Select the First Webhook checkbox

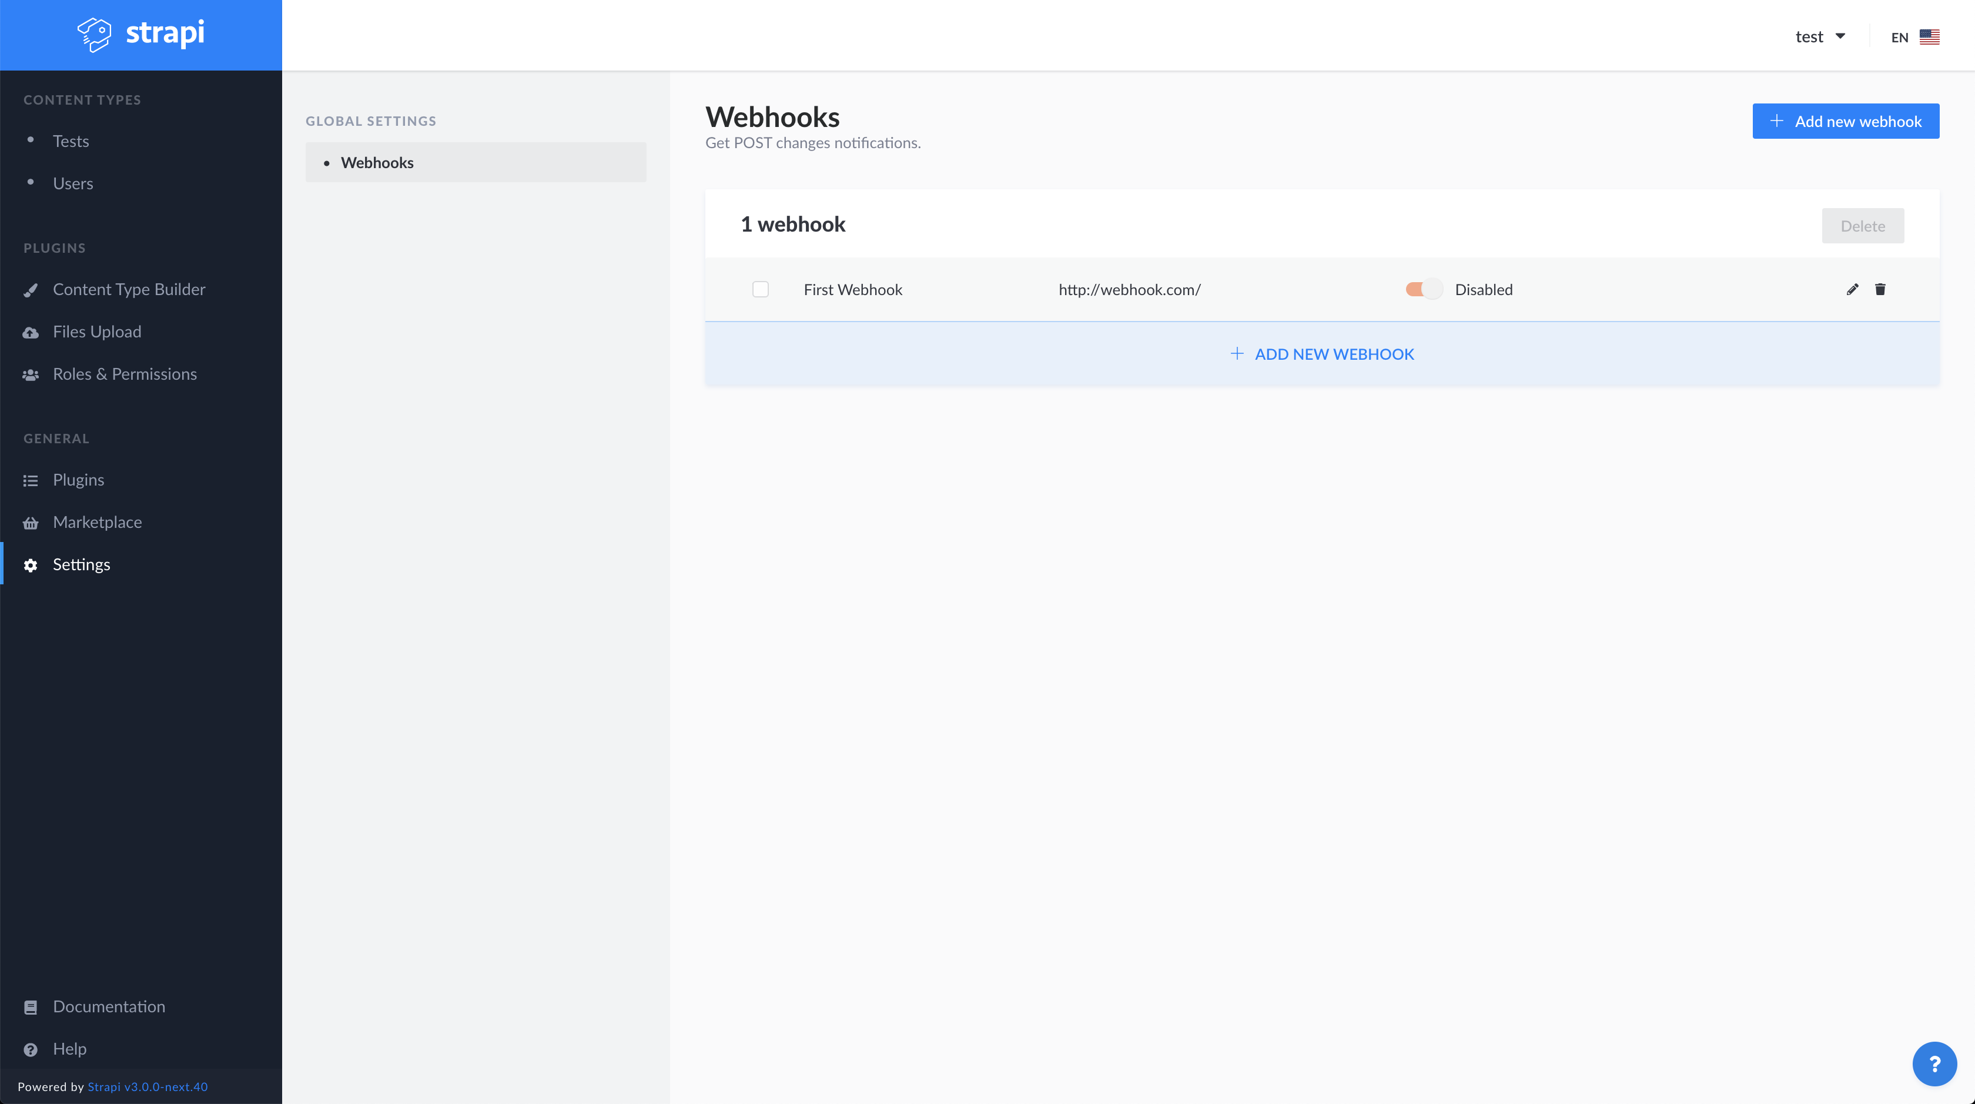pyautogui.click(x=760, y=289)
